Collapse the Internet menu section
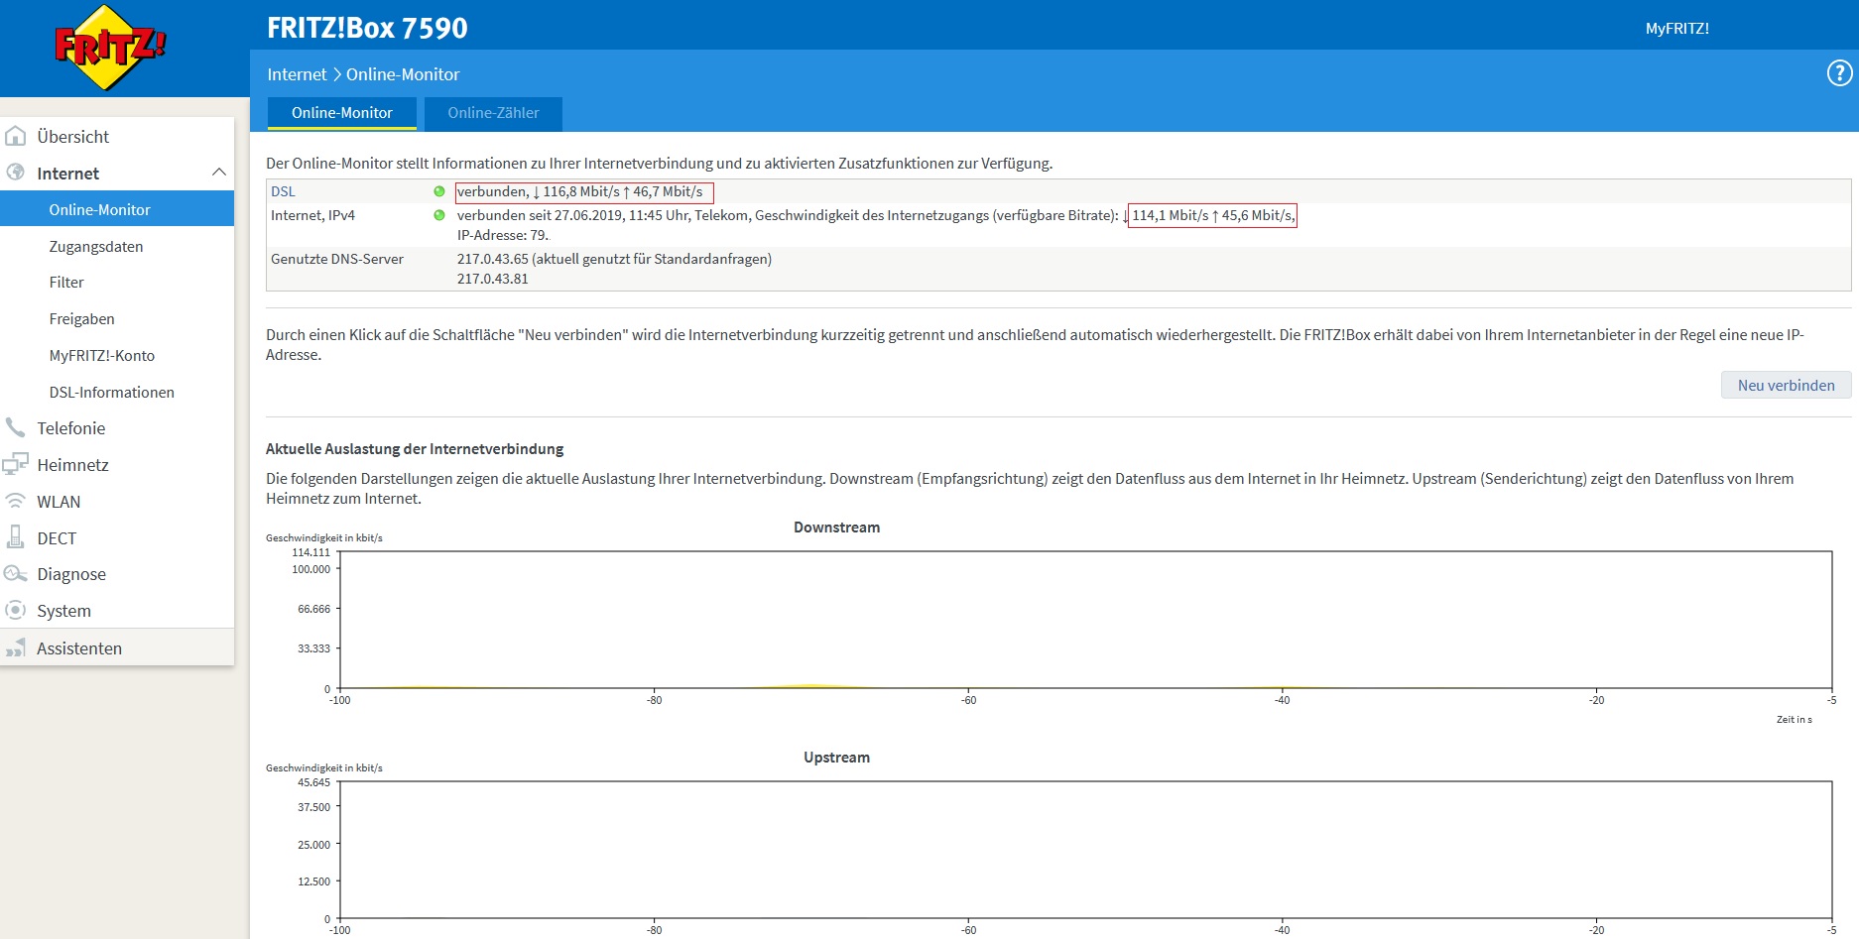1859x939 pixels. tap(219, 173)
